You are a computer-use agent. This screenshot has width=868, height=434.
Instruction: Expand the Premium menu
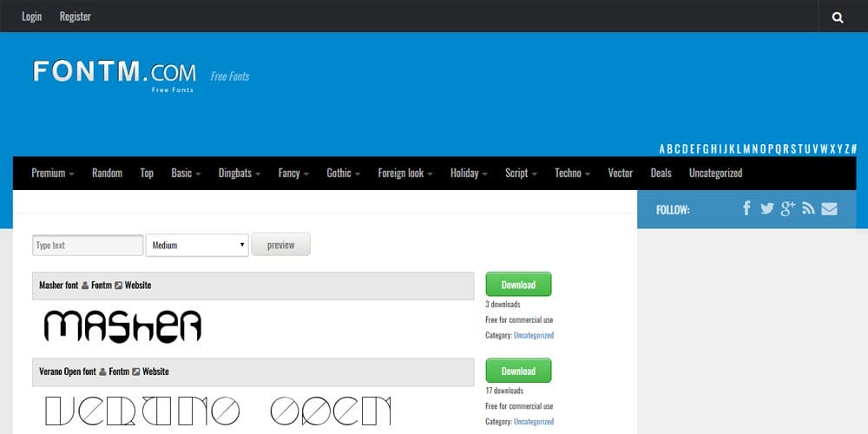coord(53,174)
